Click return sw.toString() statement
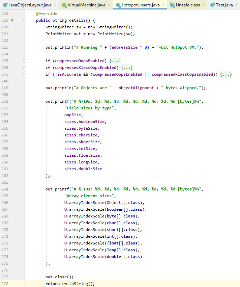The image size is (240, 287). 70,284
